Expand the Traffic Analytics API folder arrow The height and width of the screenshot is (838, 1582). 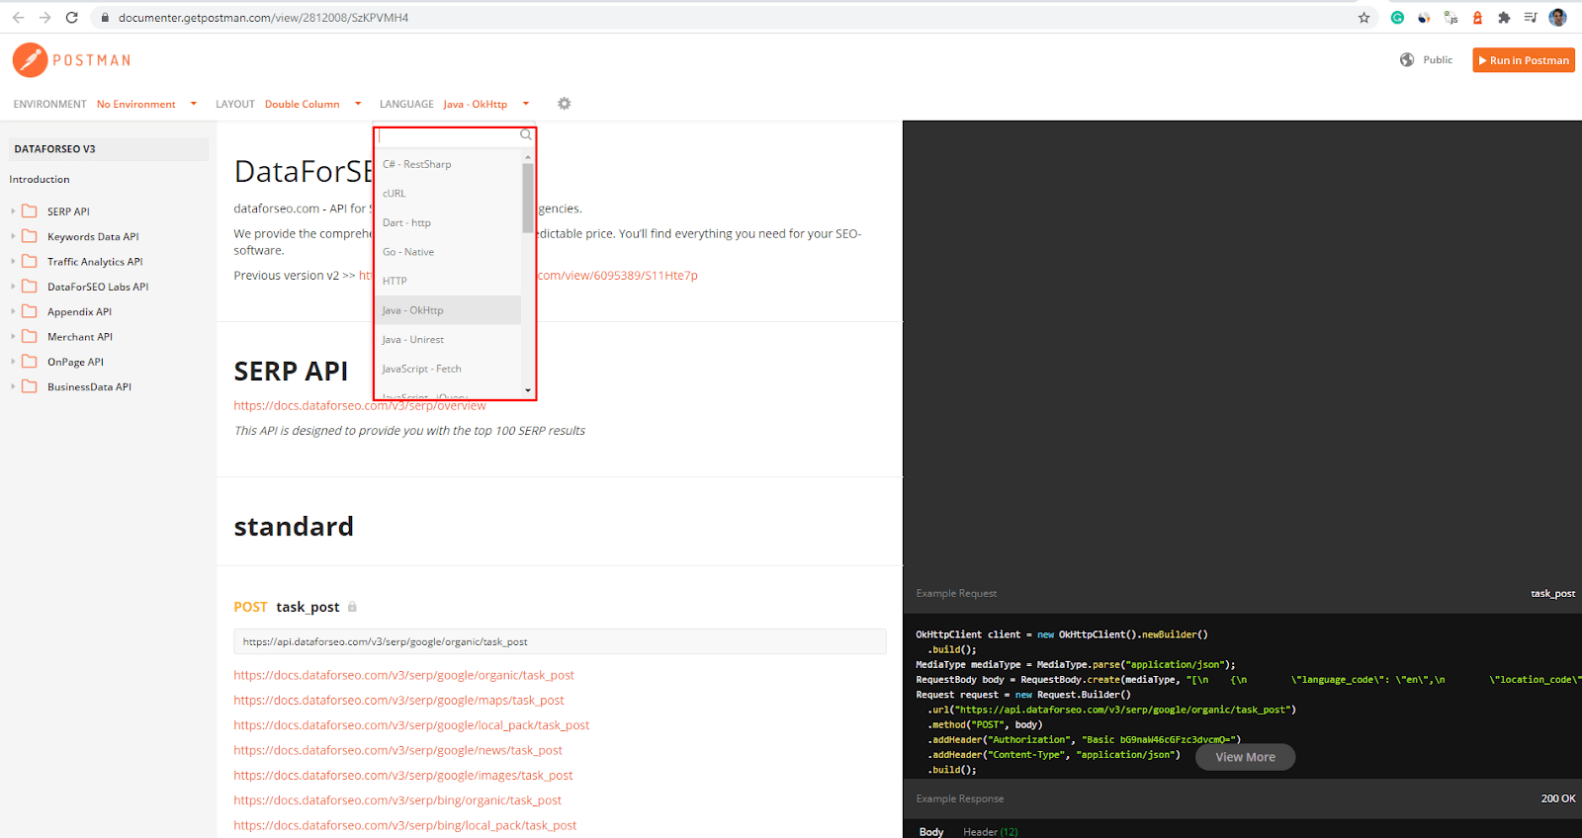tap(13, 262)
